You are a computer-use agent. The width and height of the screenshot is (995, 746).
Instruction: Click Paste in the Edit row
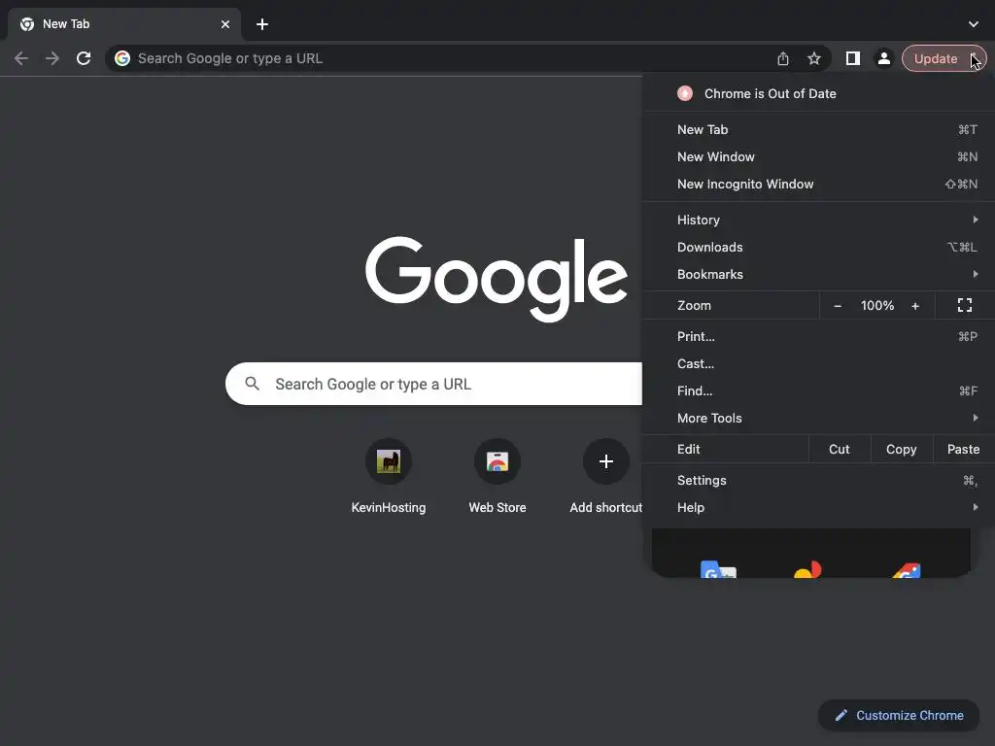[x=963, y=449]
